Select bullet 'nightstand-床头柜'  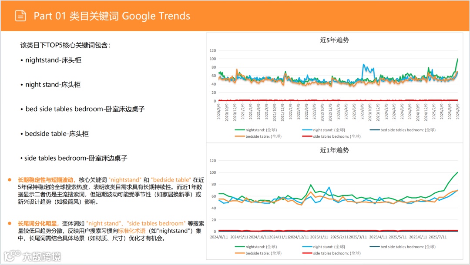(x=54, y=60)
